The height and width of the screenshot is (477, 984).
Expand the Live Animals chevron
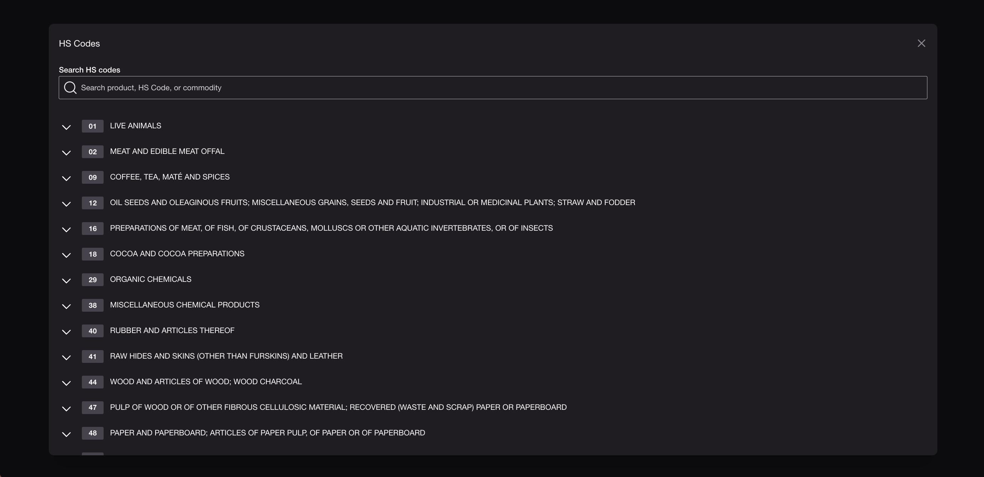click(x=67, y=127)
